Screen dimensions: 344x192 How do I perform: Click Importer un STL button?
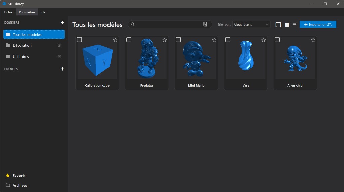(x=318, y=25)
